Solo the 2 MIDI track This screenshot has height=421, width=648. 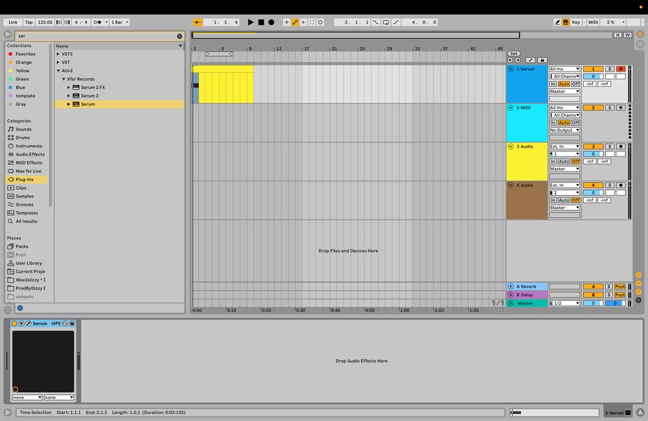pyautogui.click(x=610, y=108)
